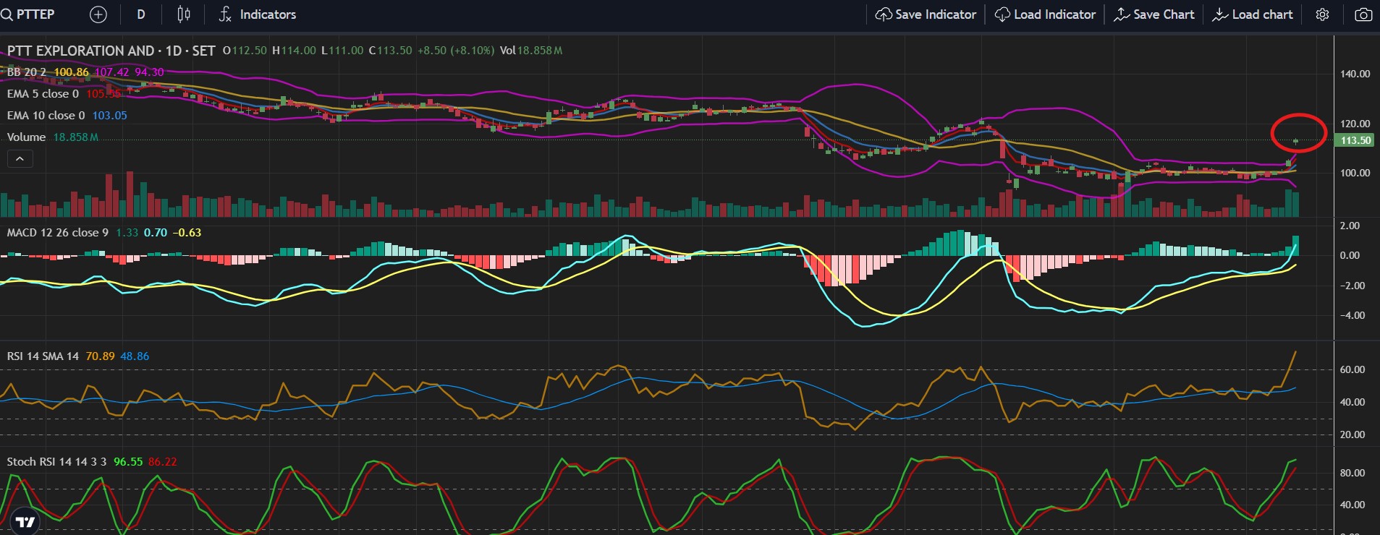This screenshot has width=1380, height=535.
Task: Click the Load Indicator button
Action: 1045,14
